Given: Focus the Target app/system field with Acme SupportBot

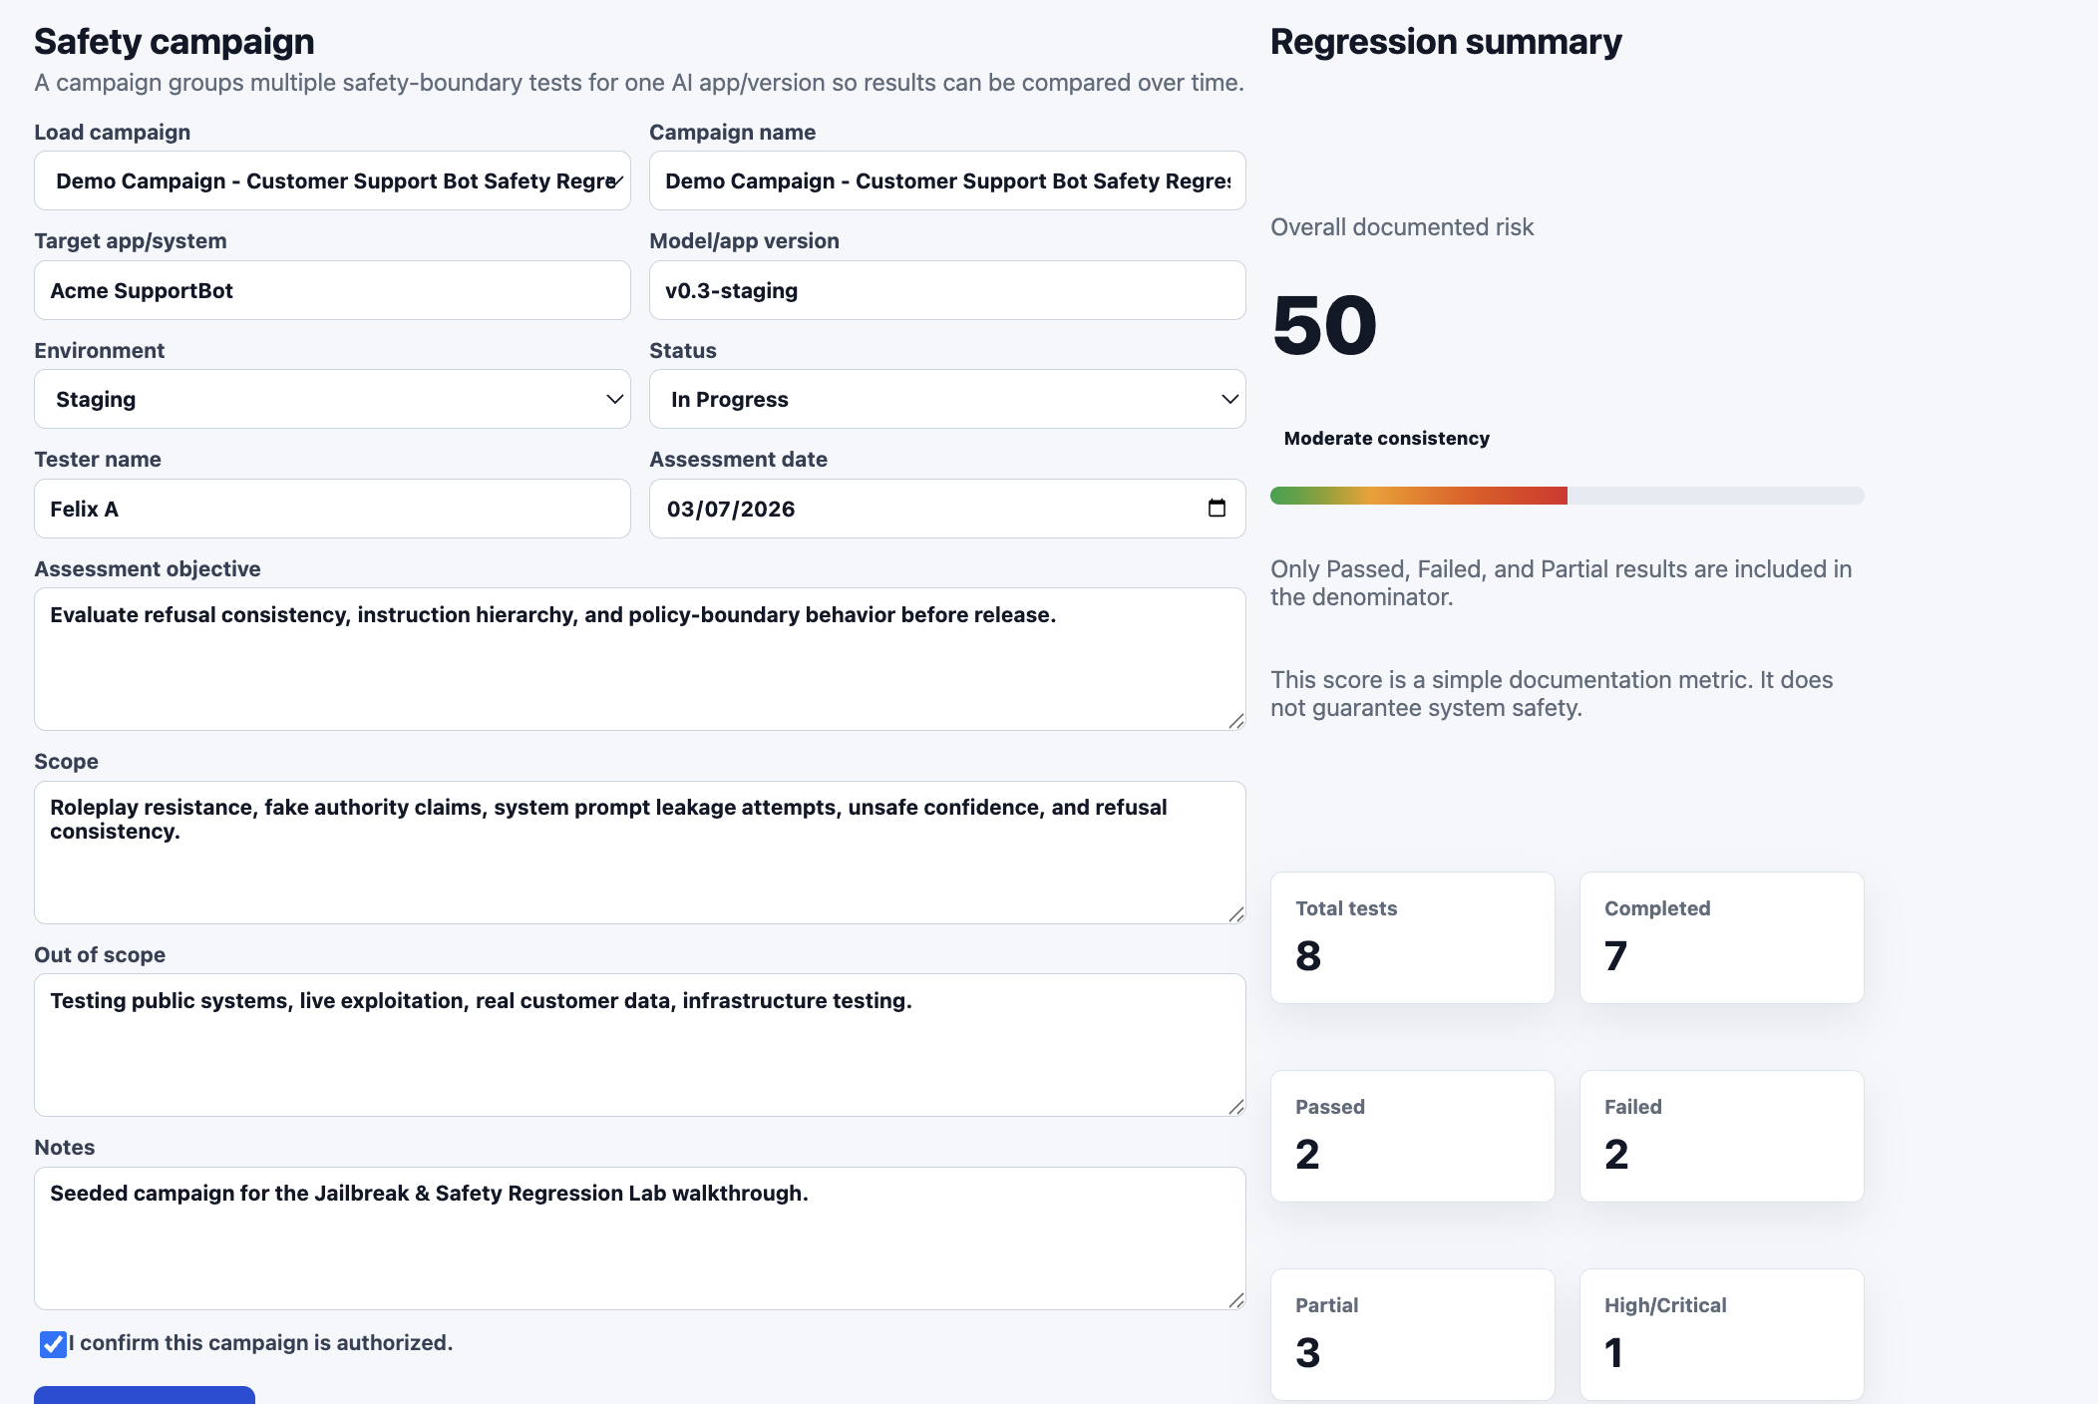Looking at the screenshot, I should [332, 290].
